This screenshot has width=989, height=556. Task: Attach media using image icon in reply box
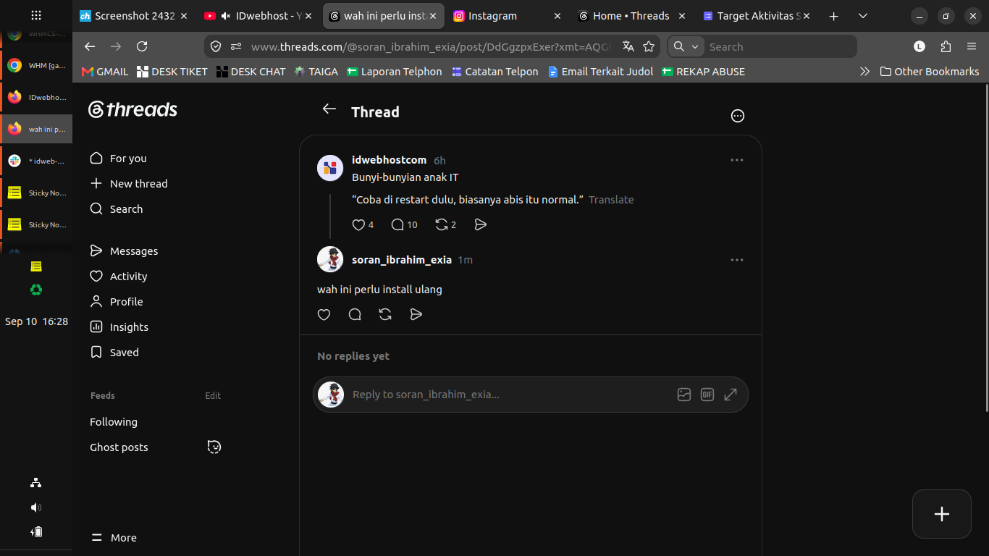pyautogui.click(x=684, y=395)
